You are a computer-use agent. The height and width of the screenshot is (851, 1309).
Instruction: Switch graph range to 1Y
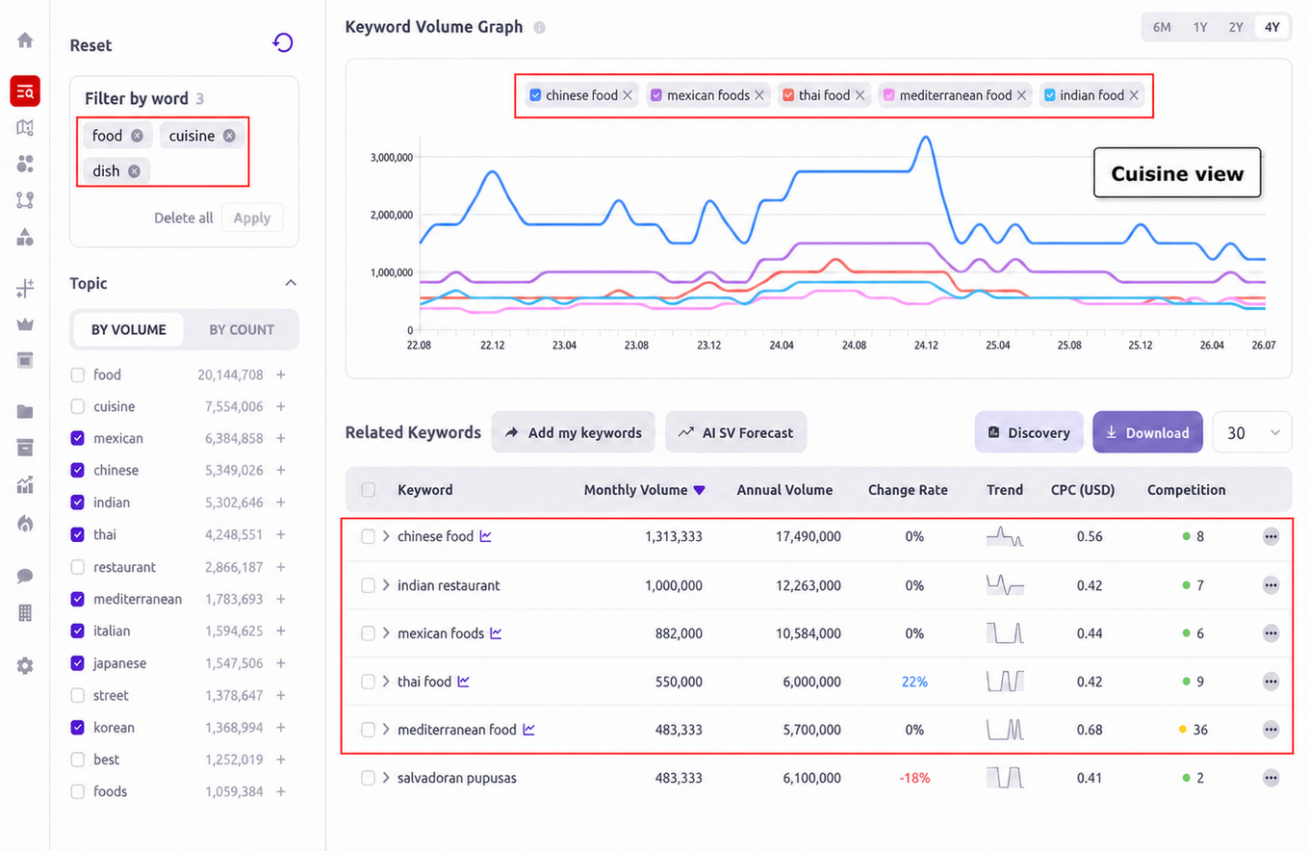(1199, 27)
